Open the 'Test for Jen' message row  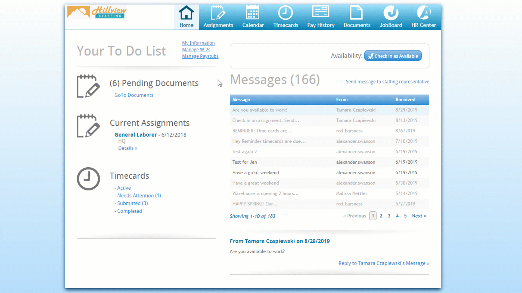click(x=245, y=162)
